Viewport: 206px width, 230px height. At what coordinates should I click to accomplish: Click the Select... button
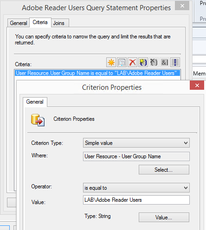point(164,170)
